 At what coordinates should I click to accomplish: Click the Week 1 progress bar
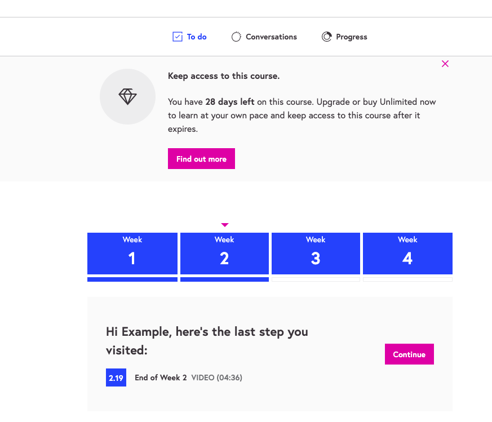point(132,279)
